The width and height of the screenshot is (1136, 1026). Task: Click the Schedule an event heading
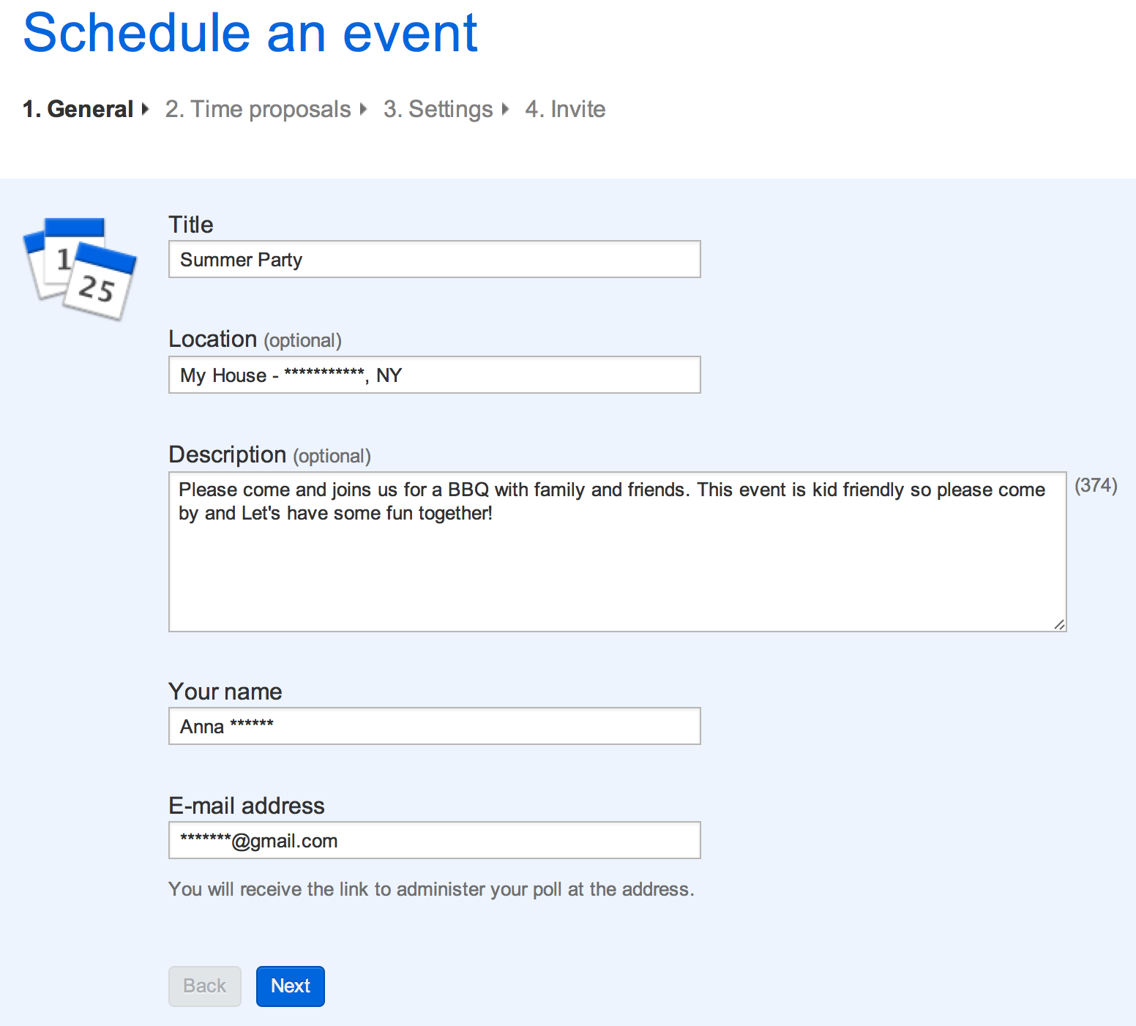click(250, 33)
